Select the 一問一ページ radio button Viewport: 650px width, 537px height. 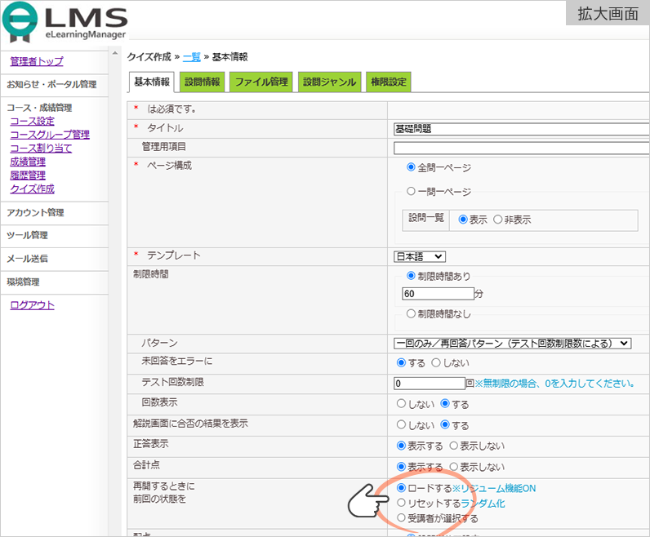tap(412, 192)
